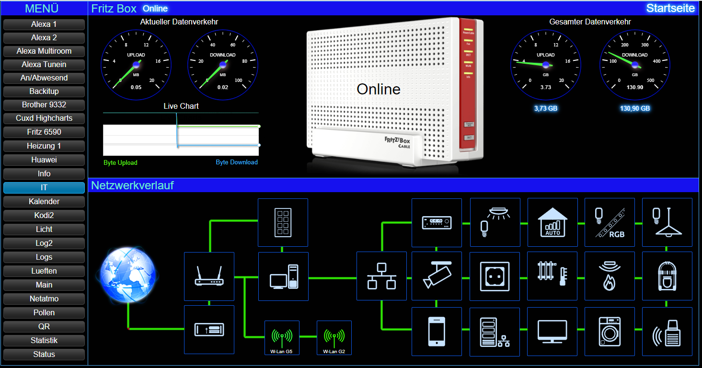Go to Kodi2 page
Image resolution: width=702 pixels, height=368 pixels.
tap(44, 215)
